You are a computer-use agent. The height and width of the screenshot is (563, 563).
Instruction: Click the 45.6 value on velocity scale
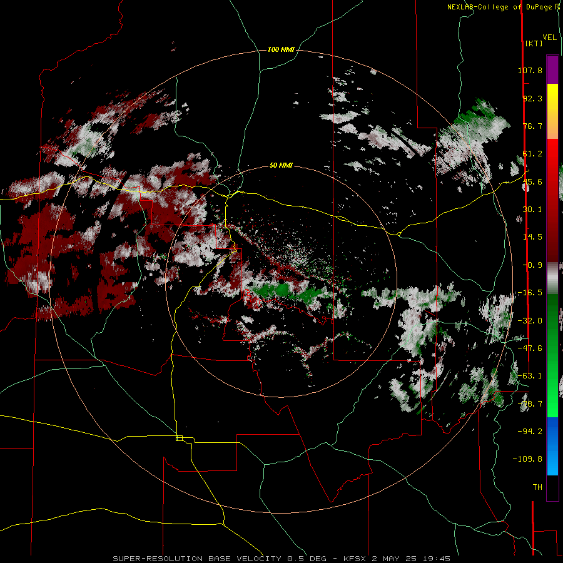pos(532,181)
